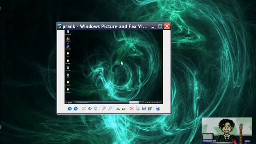Close the Windows Picture and Fax Viewer
Screen dimensions: 256x144
(167, 26)
